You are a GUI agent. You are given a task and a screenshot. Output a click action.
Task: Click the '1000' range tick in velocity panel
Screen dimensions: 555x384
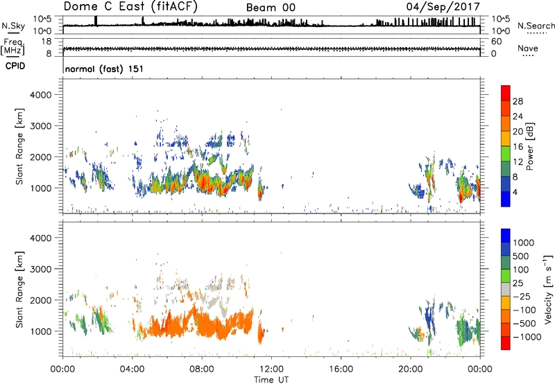[41, 331]
